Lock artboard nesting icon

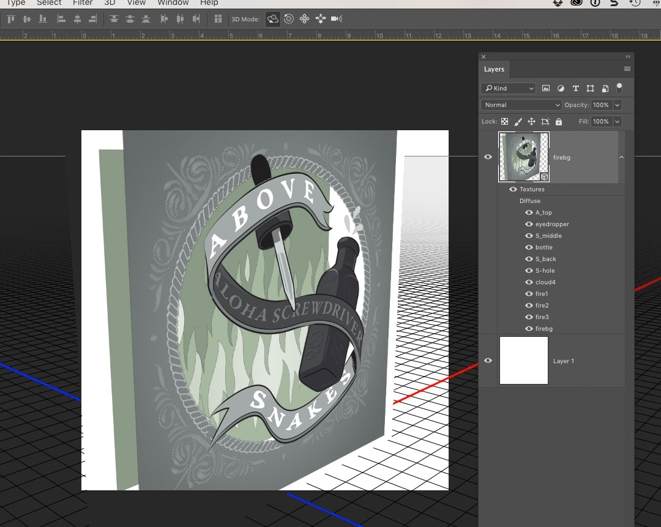point(545,122)
